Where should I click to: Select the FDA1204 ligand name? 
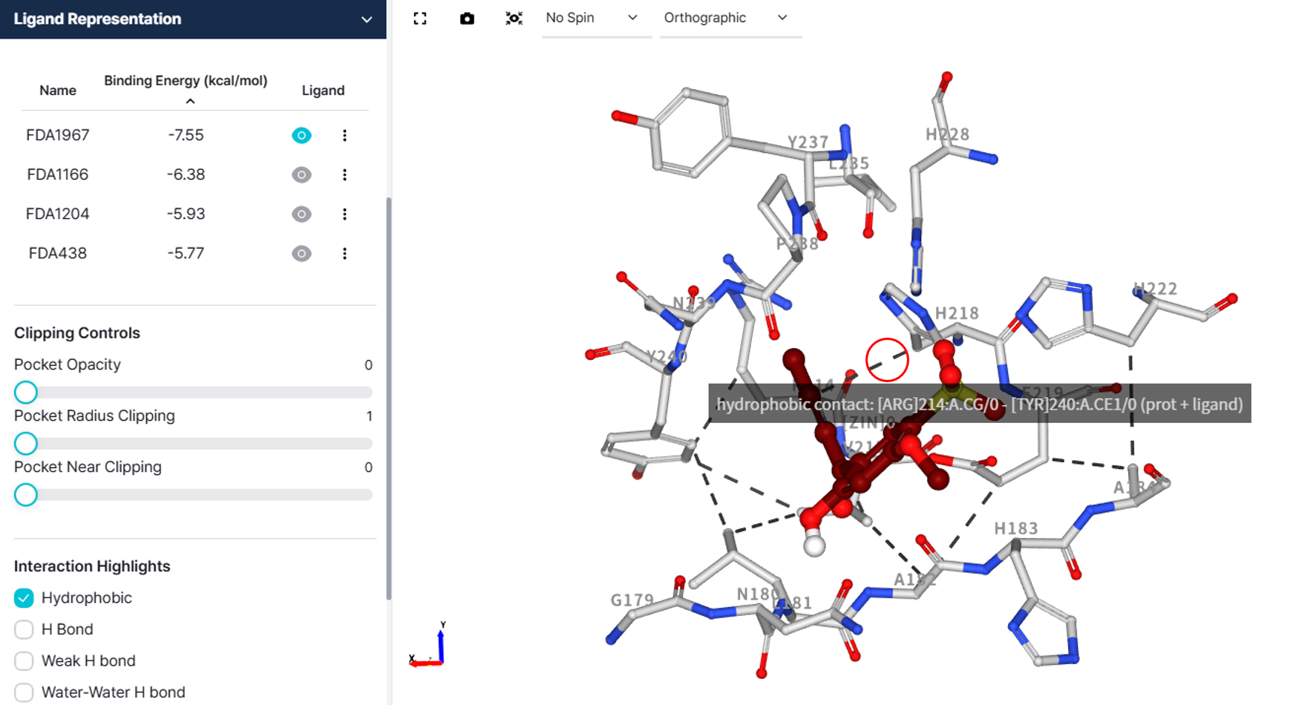coord(57,214)
